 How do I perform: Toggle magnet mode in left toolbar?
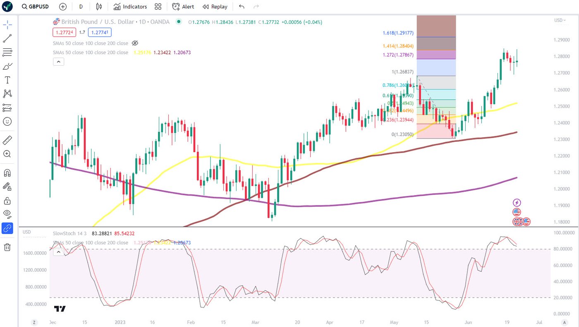7,172
